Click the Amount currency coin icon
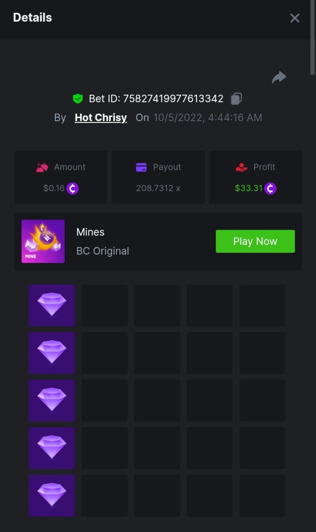316x532 pixels. point(73,188)
